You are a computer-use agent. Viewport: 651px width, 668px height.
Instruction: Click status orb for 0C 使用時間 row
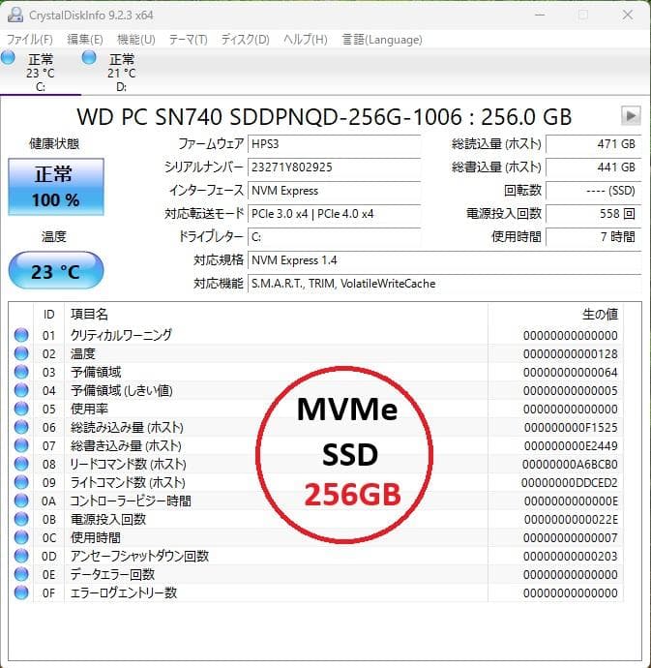coord(21,537)
